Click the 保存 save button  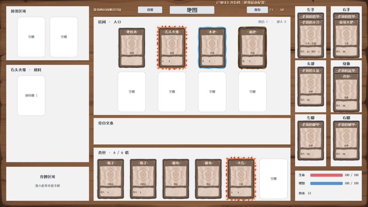coord(257,10)
